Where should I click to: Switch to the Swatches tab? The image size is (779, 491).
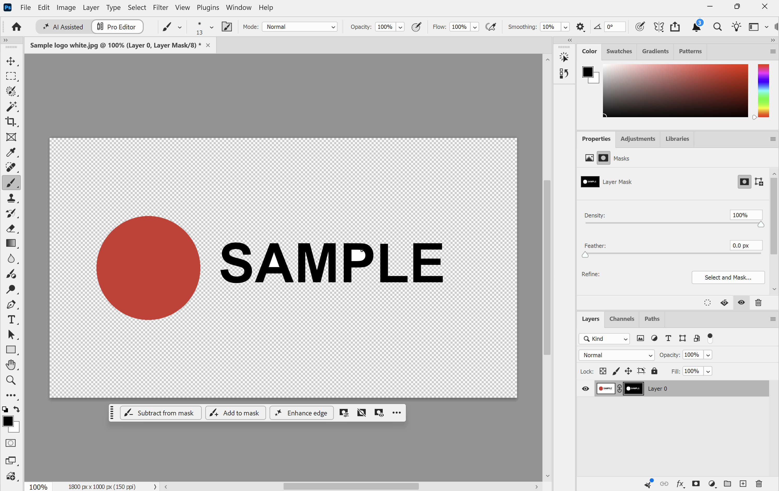pos(619,51)
